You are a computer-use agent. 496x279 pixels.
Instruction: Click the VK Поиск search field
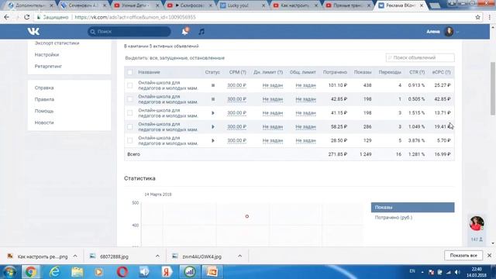pos(129,32)
